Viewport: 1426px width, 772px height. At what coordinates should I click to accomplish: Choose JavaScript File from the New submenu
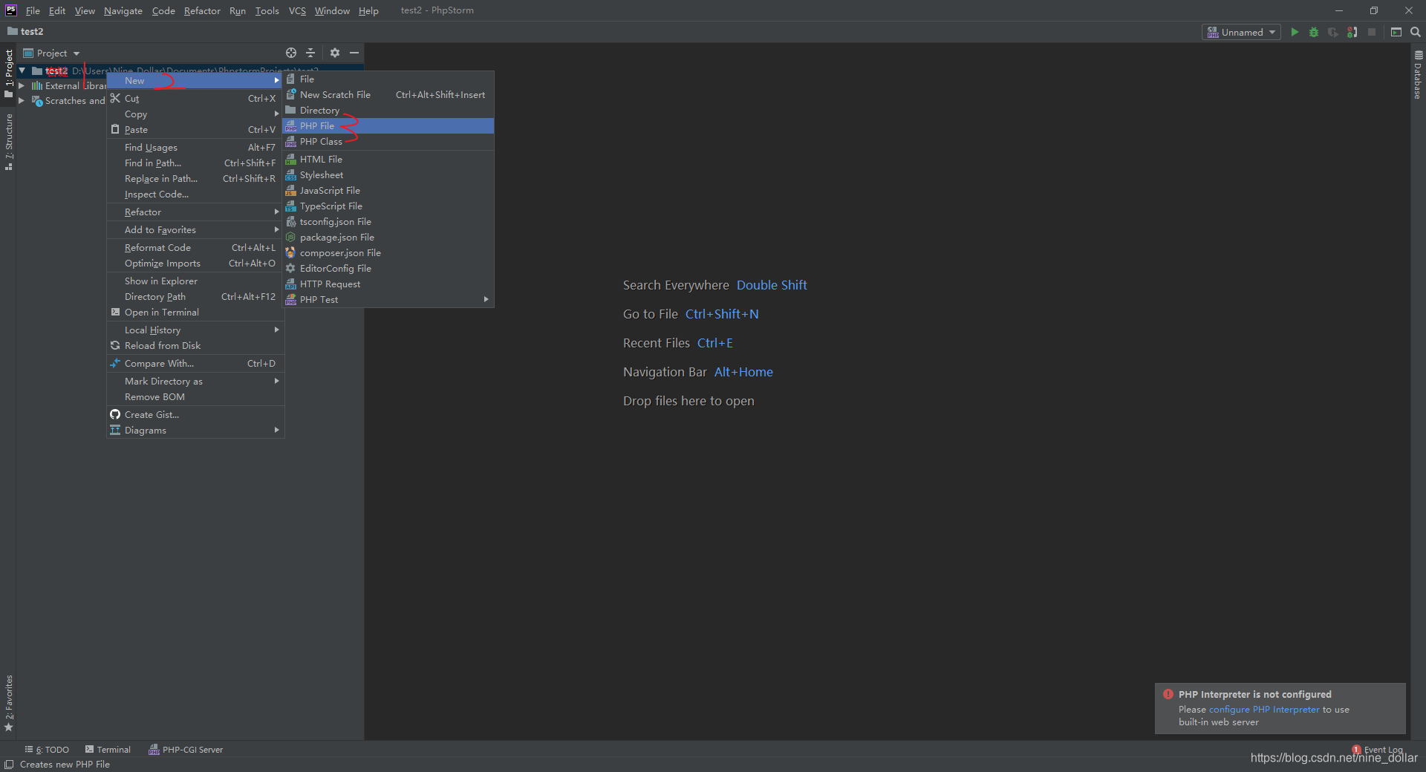(x=388, y=191)
